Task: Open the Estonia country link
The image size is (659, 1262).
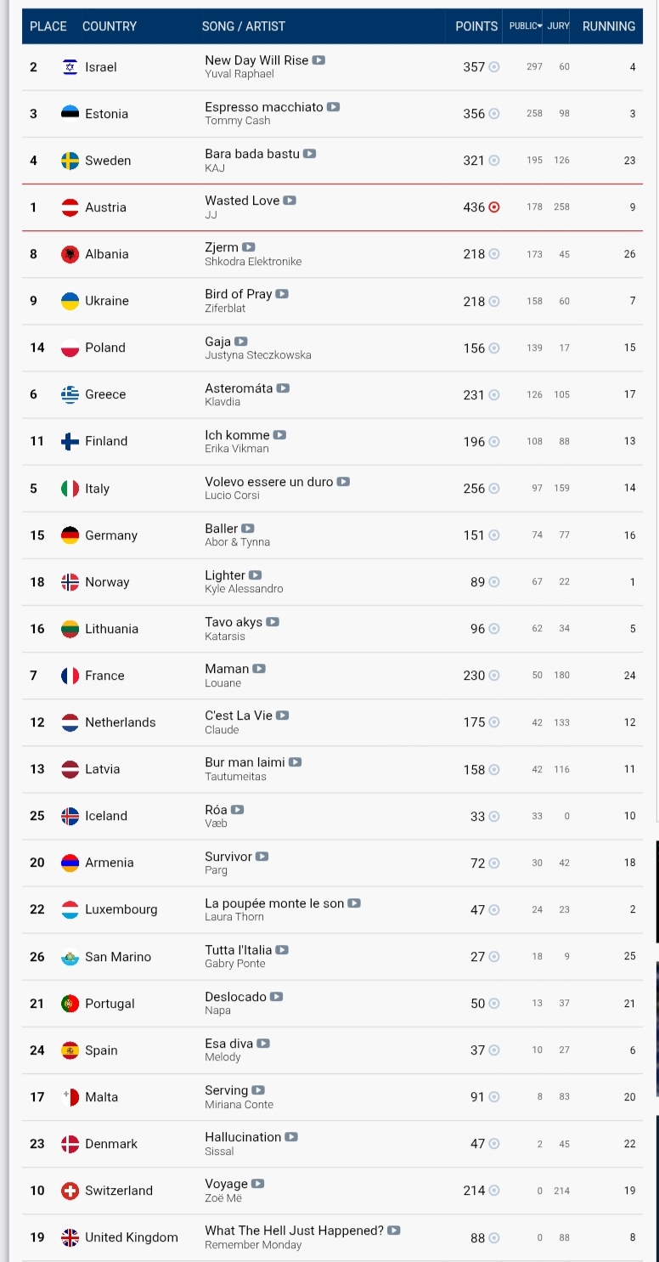Action: pyautogui.click(x=107, y=114)
